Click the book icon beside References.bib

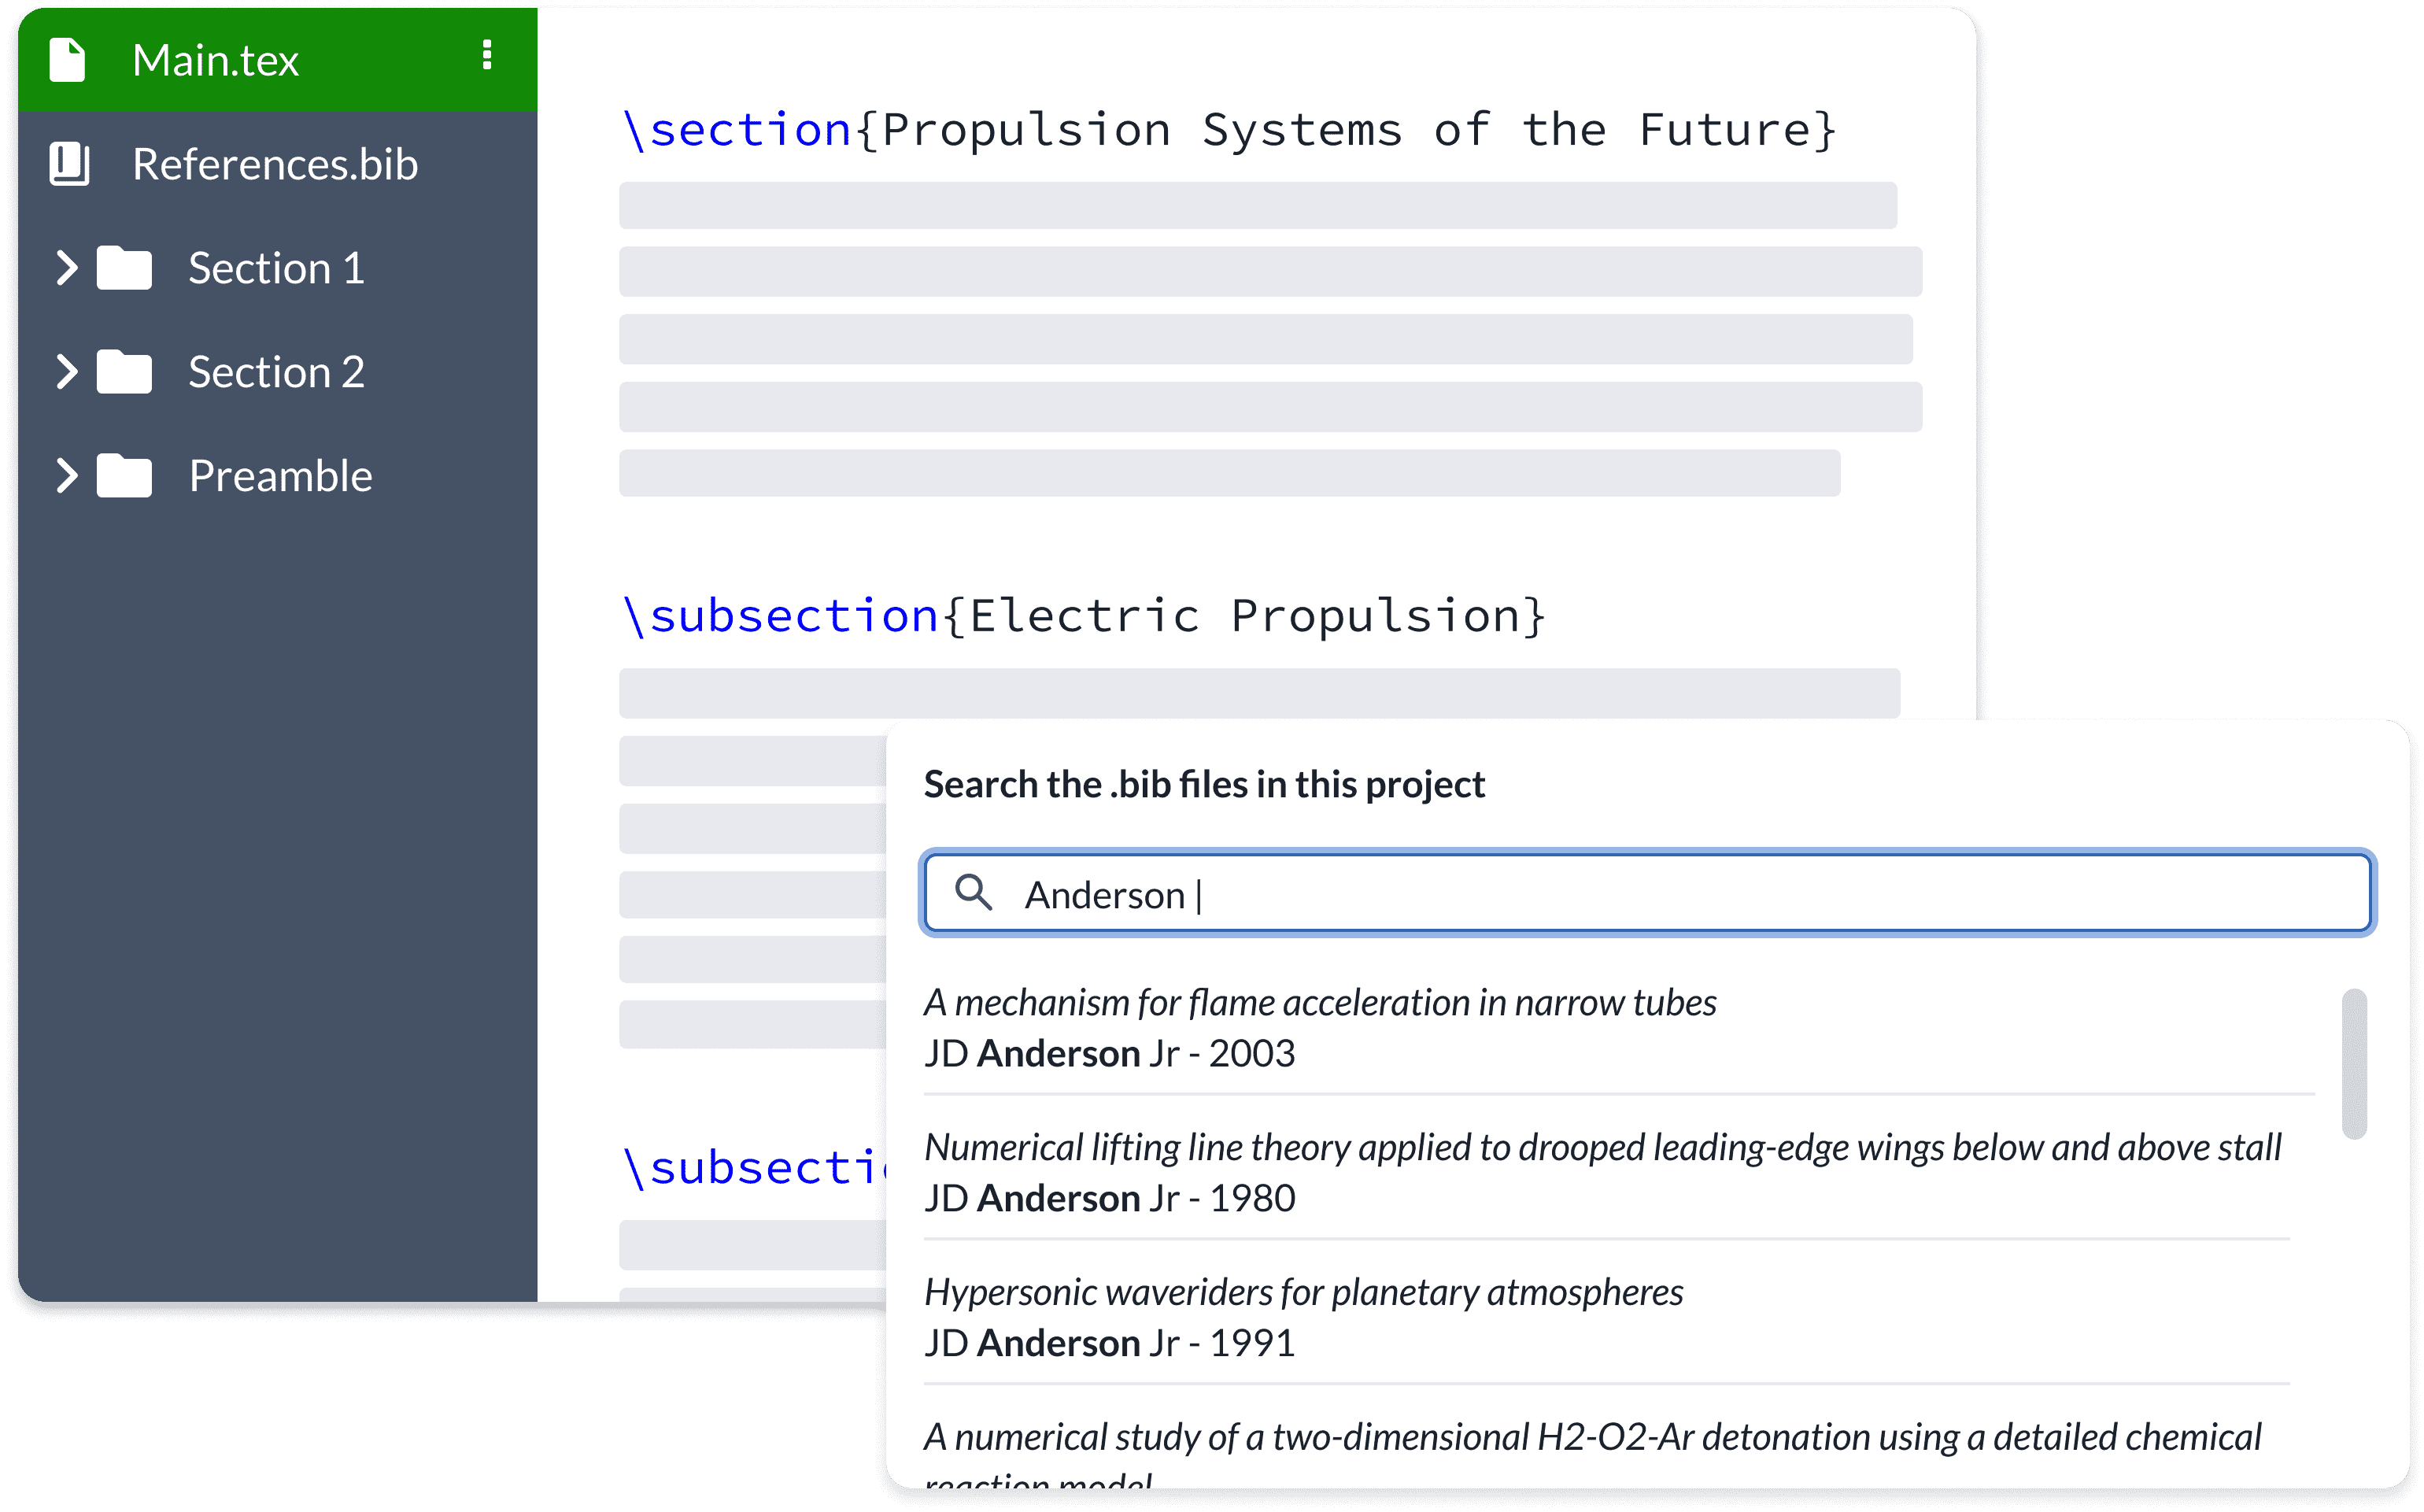68,163
